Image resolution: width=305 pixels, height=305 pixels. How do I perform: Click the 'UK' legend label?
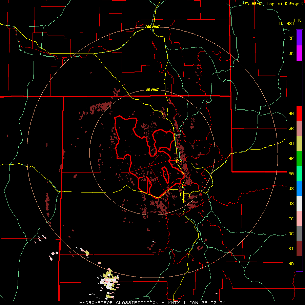[x=291, y=53]
